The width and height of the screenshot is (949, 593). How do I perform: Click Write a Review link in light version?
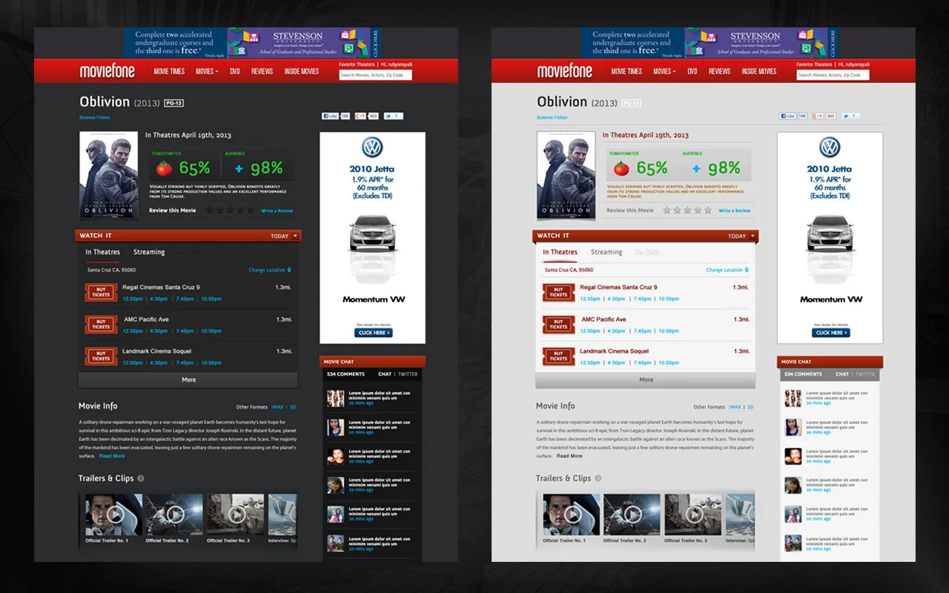[734, 211]
